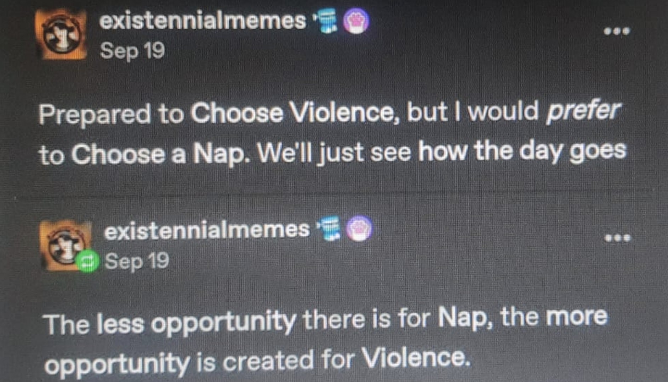
Task: Open existennialmemes blog from the first post username
Action: click(x=203, y=21)
